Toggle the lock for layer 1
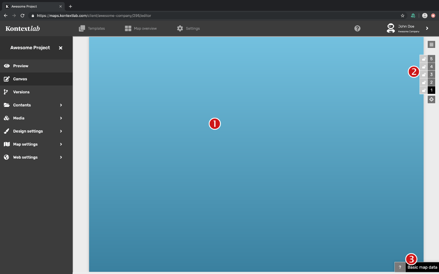439x274 pixels. (x=424, y=90)
